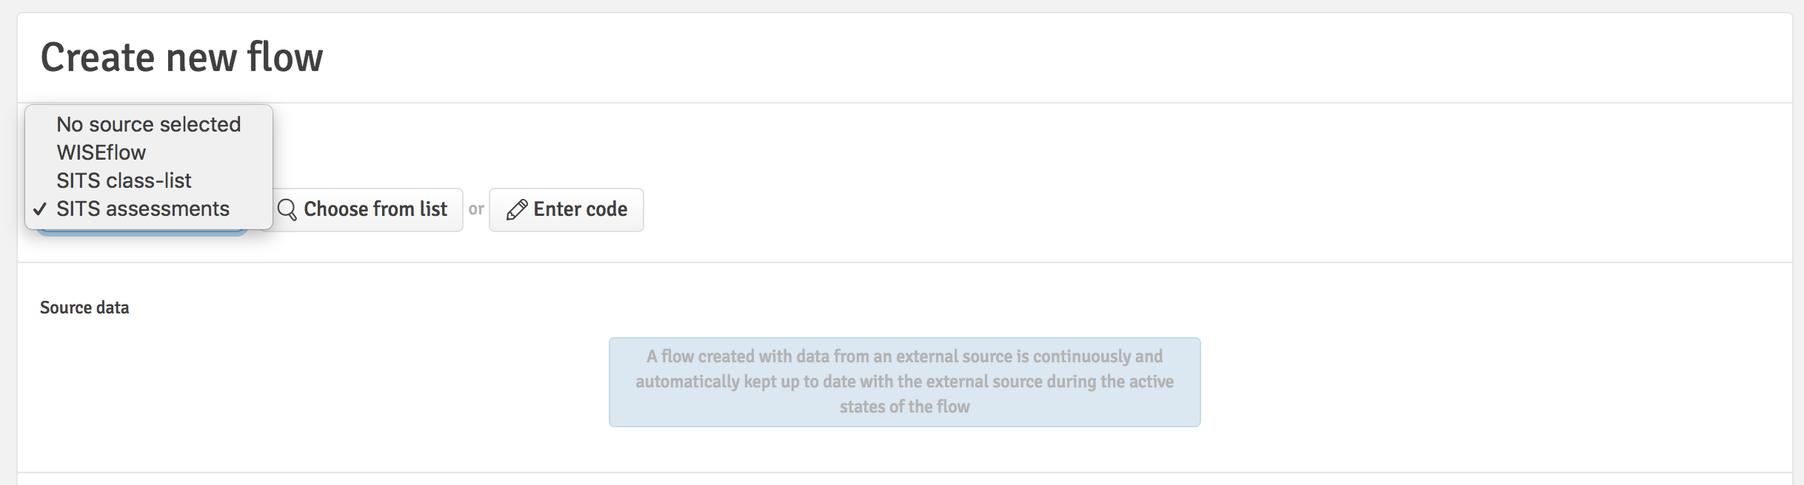Screen dimensions: 1804x485
Task: Choose WISEflow from the source dropdown
Action: pos(101,152)
